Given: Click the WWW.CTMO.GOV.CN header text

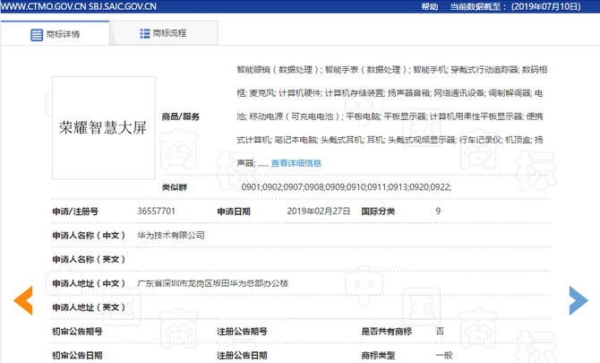Looking at the screenshot, I should coord(42,6).
